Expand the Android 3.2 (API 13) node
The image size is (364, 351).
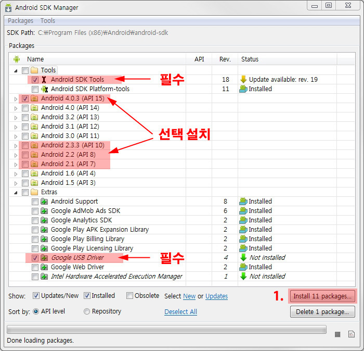tap(16, 118)
